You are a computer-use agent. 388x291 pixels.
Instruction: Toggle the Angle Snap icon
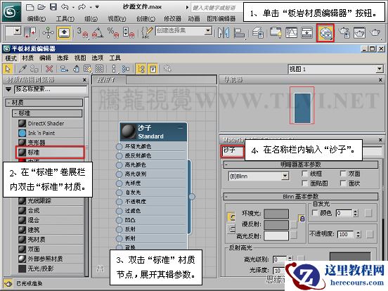pyautogui.click(x=98, y=33)
